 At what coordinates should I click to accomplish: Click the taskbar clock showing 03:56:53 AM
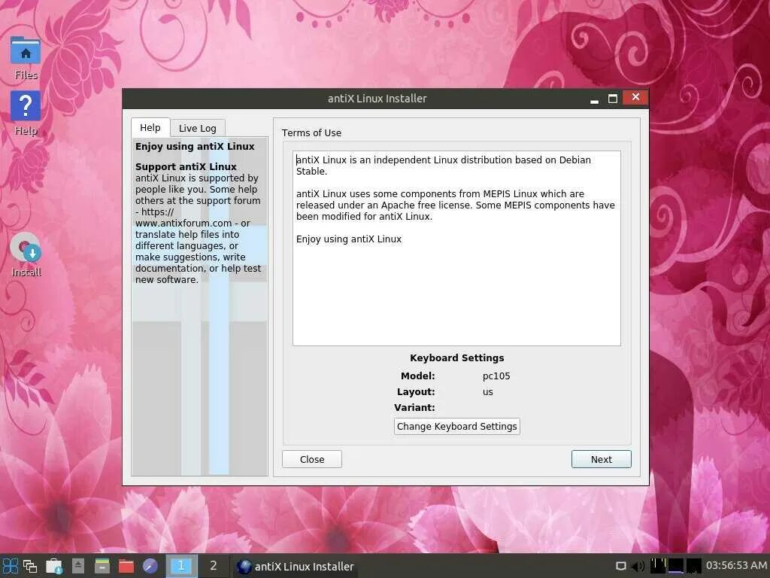point(736,566)
